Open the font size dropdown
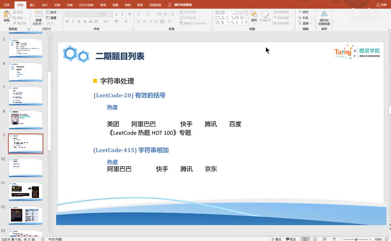Screen dimensions: 391x241 pyautogui.click(x=111, y=14)
